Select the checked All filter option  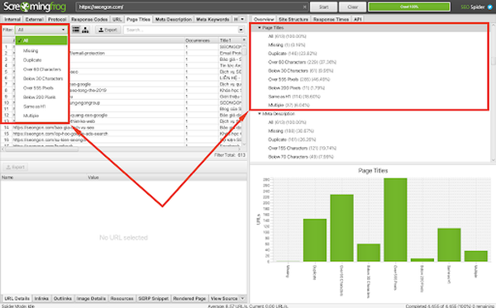(x=41, y=40)
